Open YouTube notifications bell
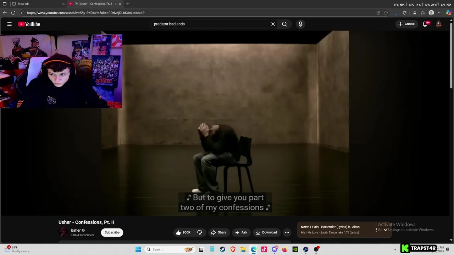Image resolution: width=454 pixels, height=255 pixels. 425,24
